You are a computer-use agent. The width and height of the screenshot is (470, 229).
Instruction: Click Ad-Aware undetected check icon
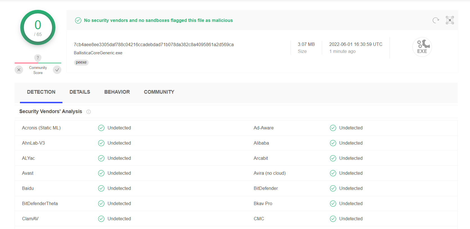pos(333,128)
